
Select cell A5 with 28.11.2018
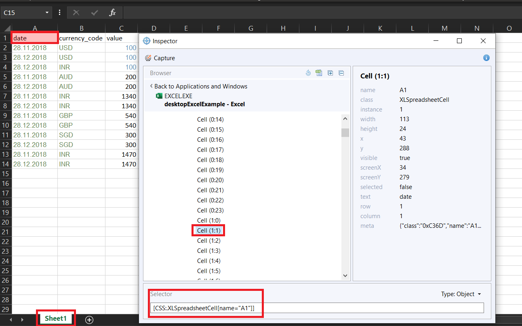click(x=35, y=77)
